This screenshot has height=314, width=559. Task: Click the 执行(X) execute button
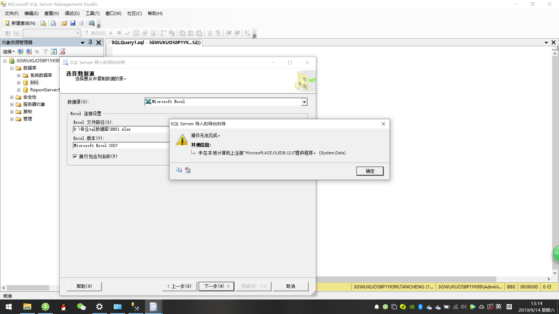pyautogui.click(x=95, y=33)
